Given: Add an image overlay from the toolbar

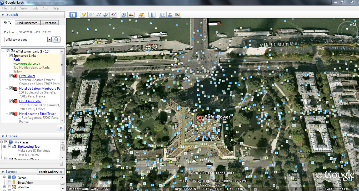Looking at the screenshot, I should [106, 15].
